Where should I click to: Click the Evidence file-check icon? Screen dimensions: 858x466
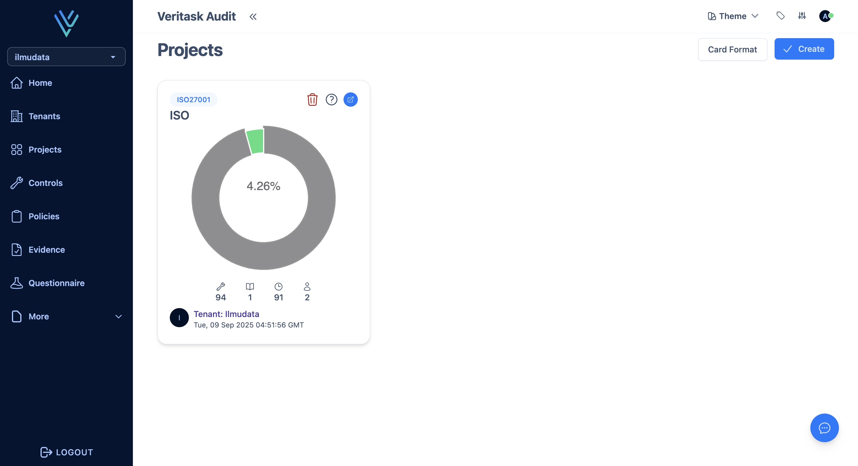[17, 249]
